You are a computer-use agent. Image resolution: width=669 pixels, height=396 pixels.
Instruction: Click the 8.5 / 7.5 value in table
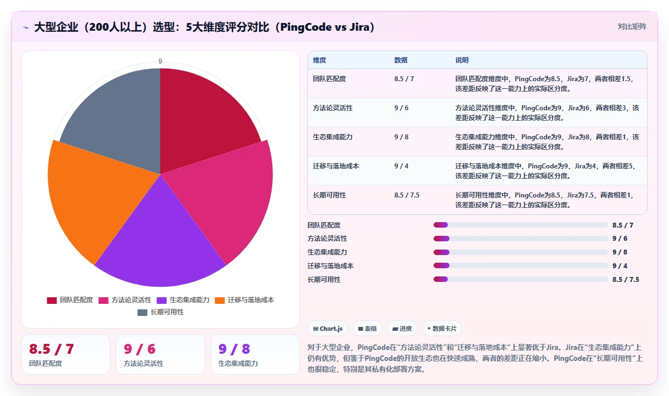(x=407, y=195)
